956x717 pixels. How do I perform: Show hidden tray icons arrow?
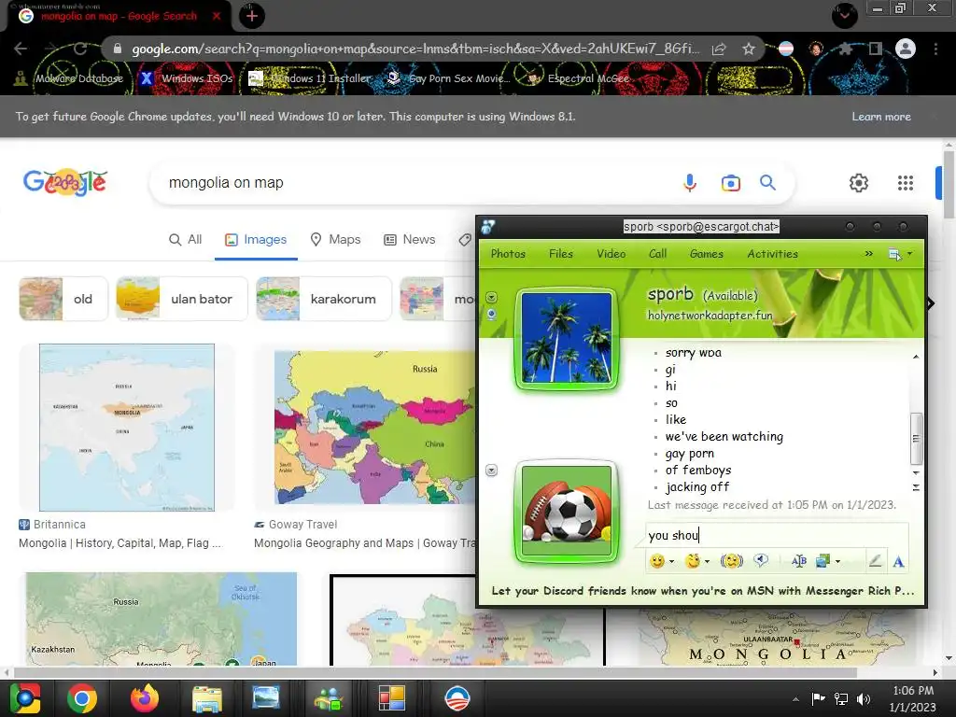pos(795,699)
